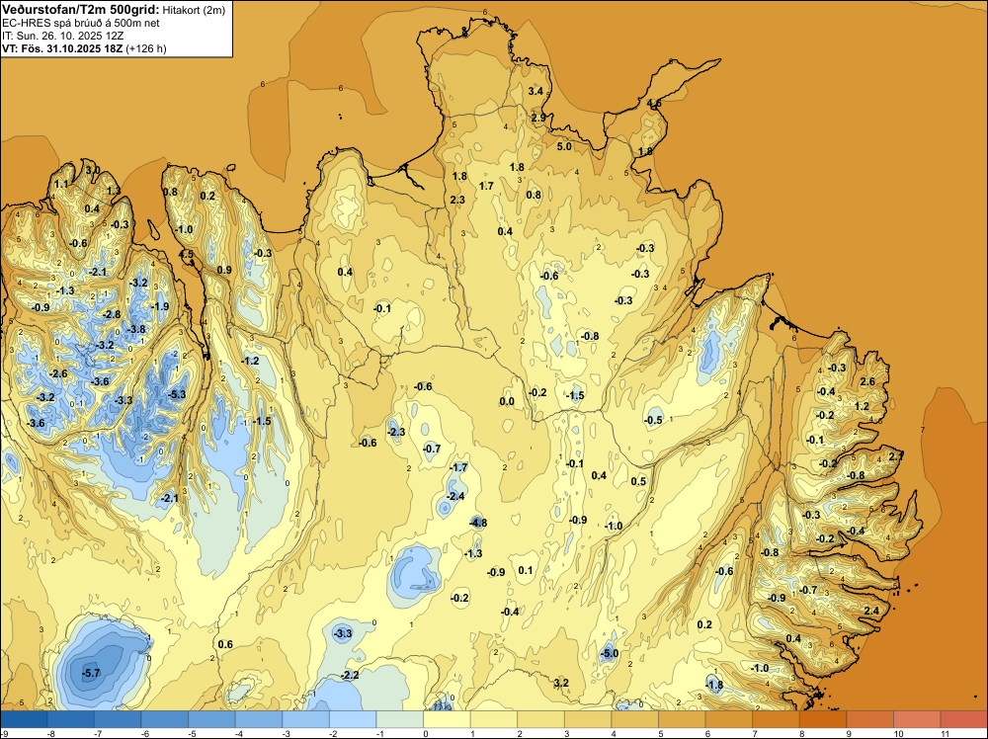The height and width of the screenshot is (739, 988).
Task: Click the legend color segment between -3 and -2
Action: (x=305, y=719)
